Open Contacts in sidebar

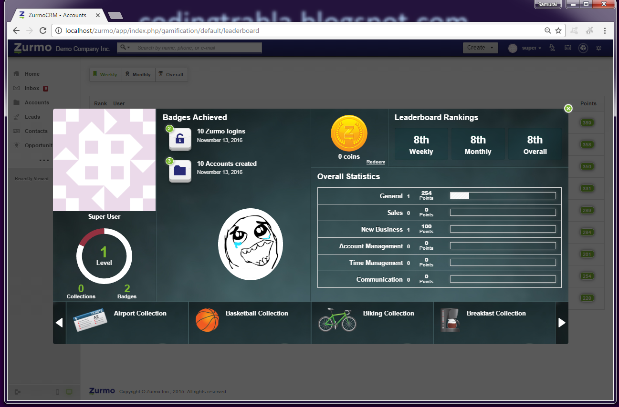(x=36, y=131)
